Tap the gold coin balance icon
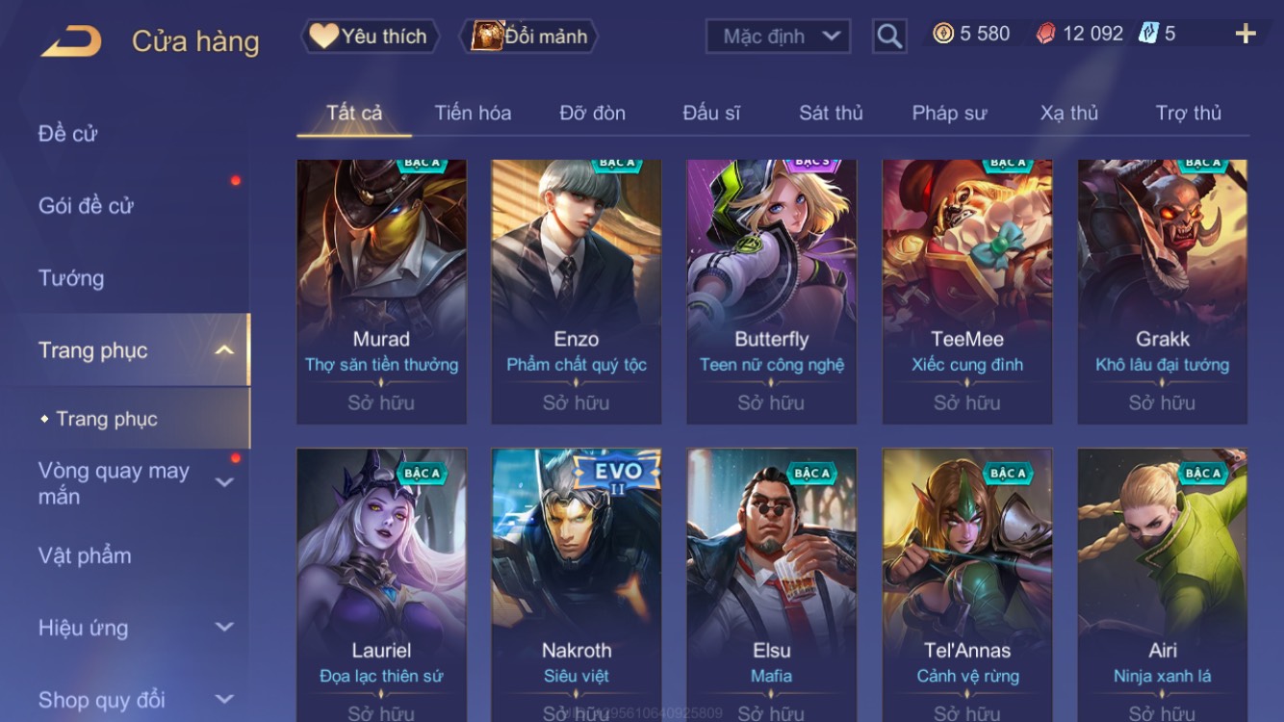Screen dimensions: 1284x722 [943, 34]
